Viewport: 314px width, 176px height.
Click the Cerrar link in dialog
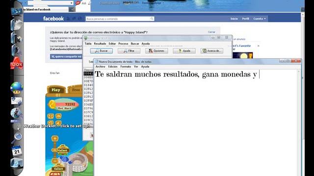pos(211,32)
